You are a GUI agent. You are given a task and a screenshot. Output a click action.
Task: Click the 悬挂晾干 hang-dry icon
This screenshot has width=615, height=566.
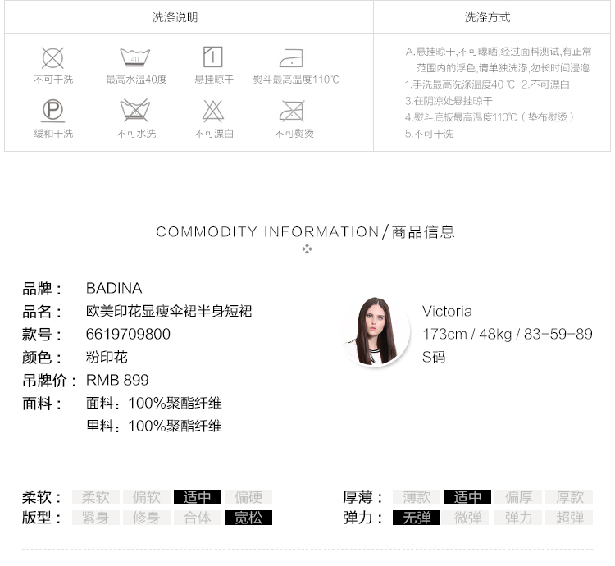(x=213, y=57)
